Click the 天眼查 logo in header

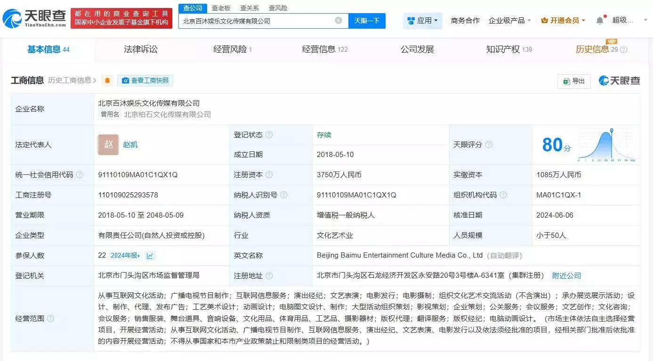point(34,18)
